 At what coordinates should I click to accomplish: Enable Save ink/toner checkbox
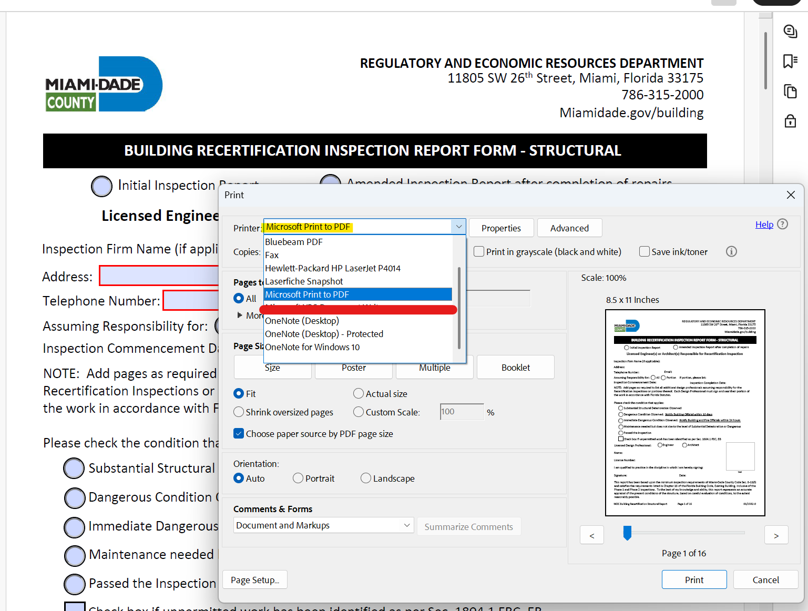click(x=645, y=251)
